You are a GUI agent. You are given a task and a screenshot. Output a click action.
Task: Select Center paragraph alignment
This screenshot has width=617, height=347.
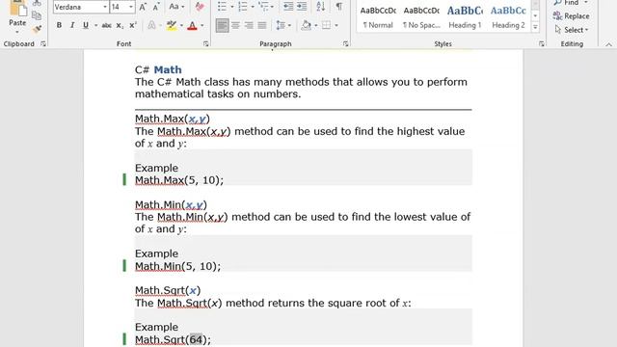[235, 26]
